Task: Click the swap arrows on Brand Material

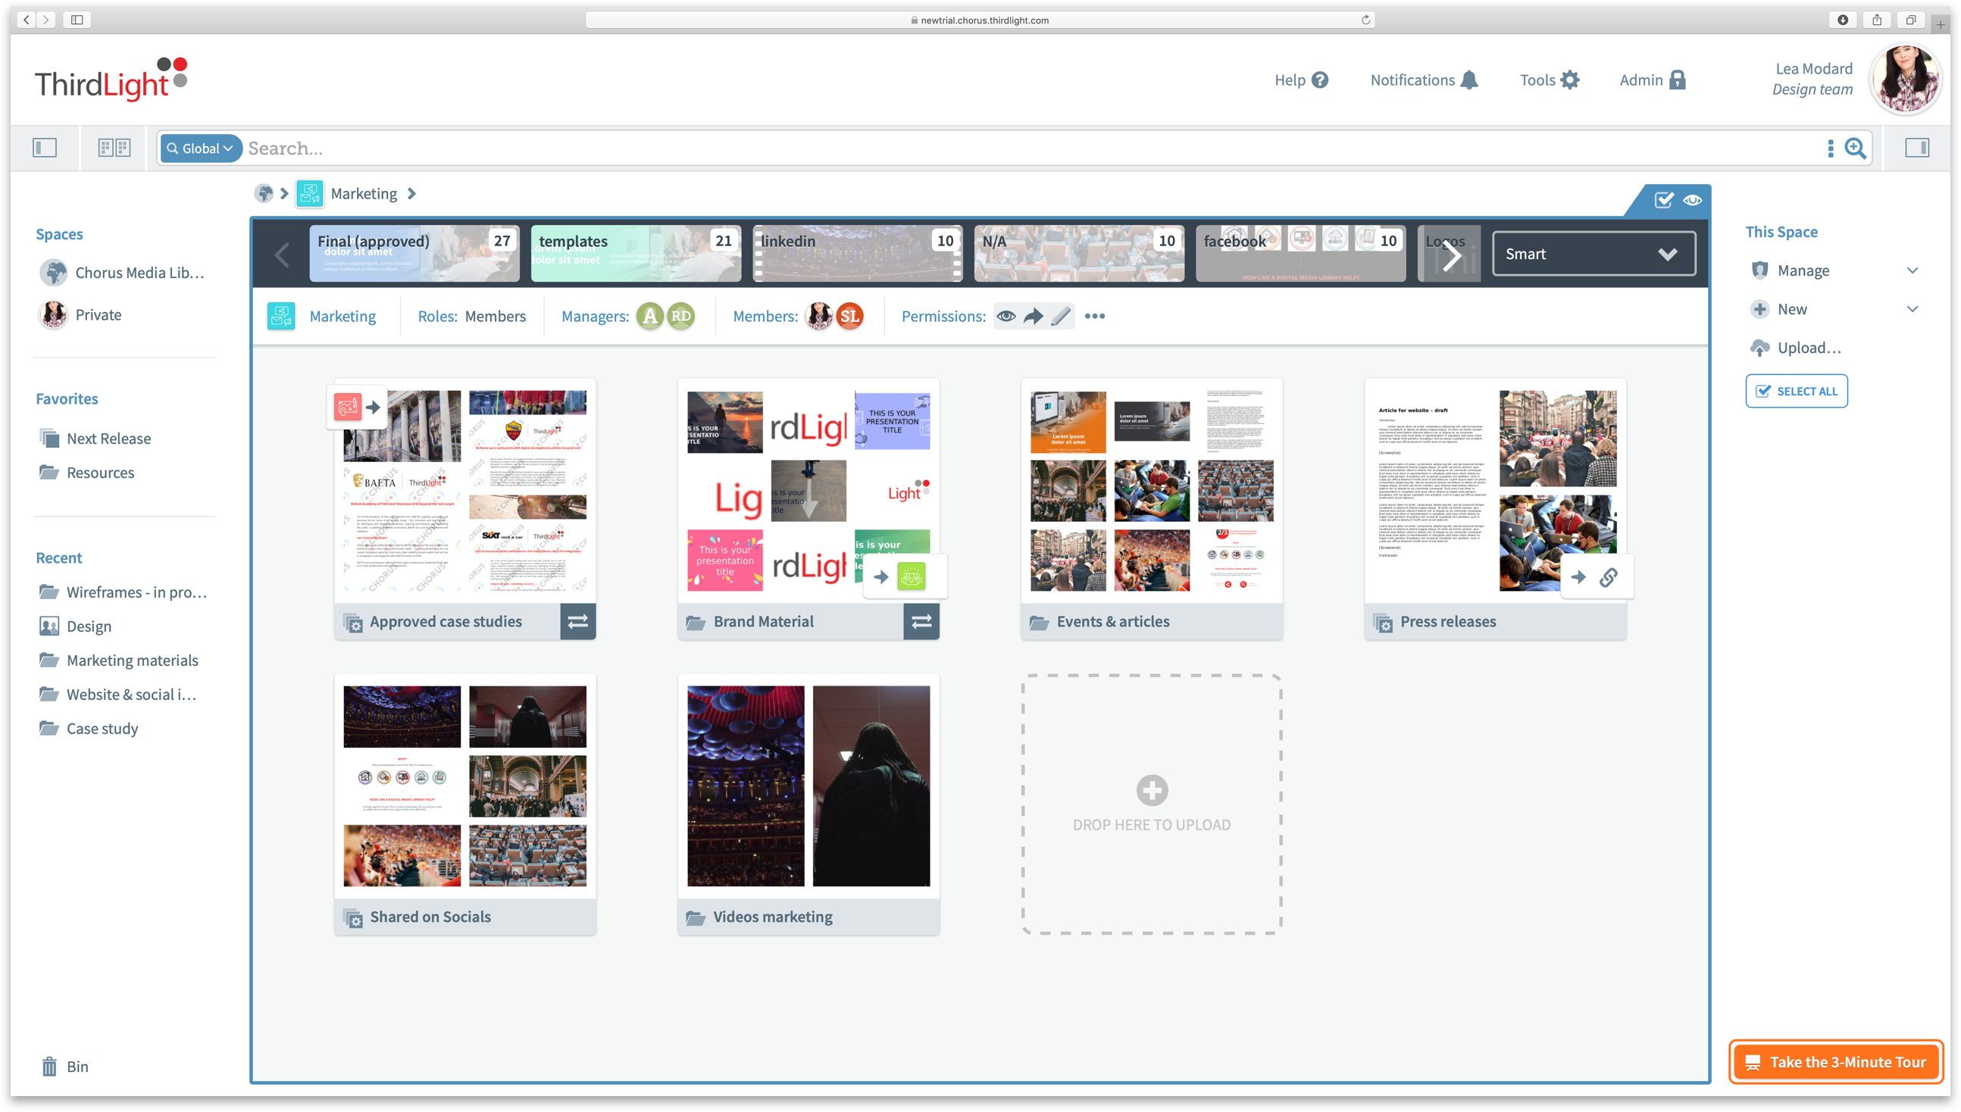Action: coord(921,622)
